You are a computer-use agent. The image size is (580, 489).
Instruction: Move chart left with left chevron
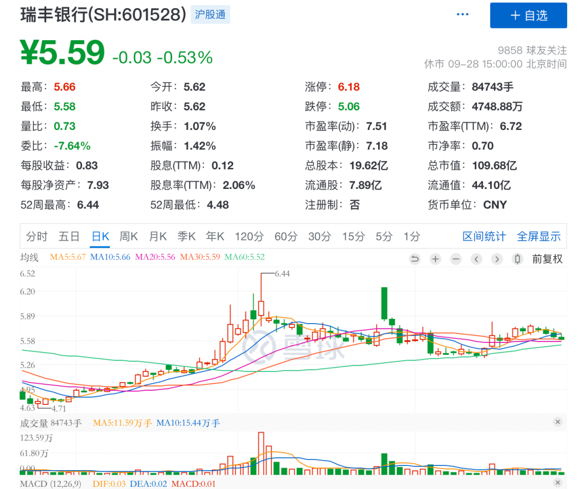pos(476,259)
